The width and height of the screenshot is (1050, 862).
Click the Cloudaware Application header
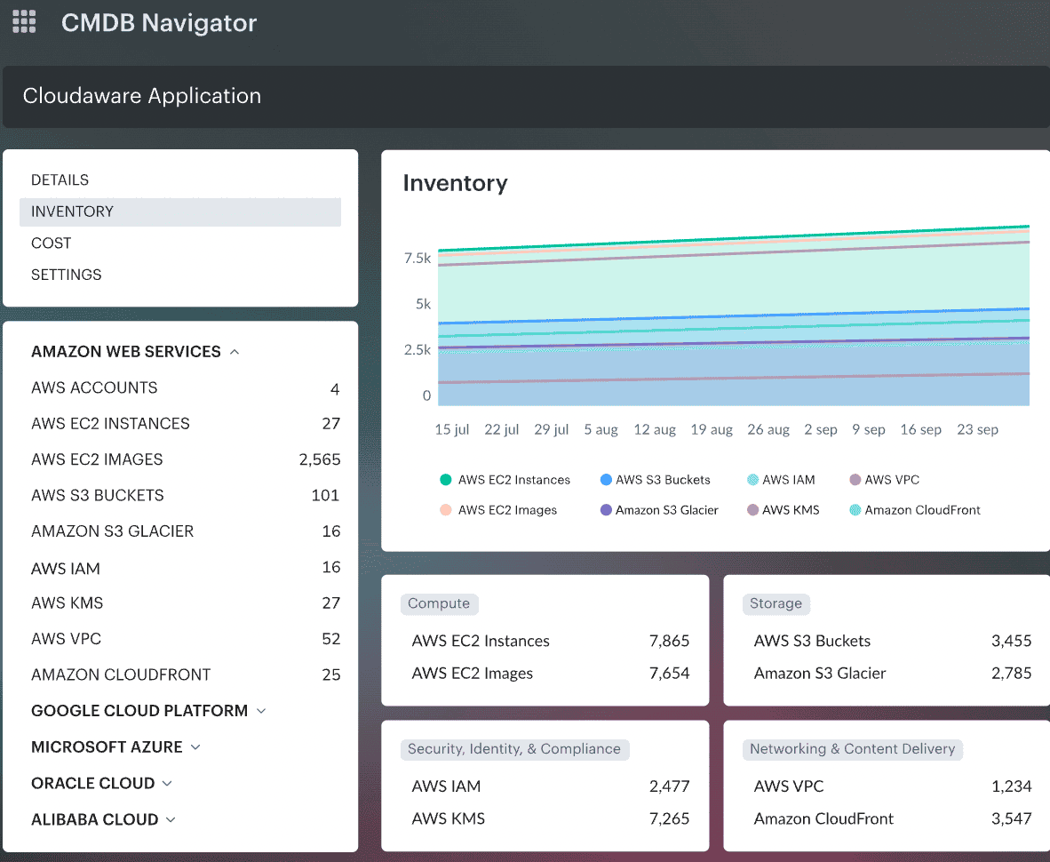coord(142,96)
